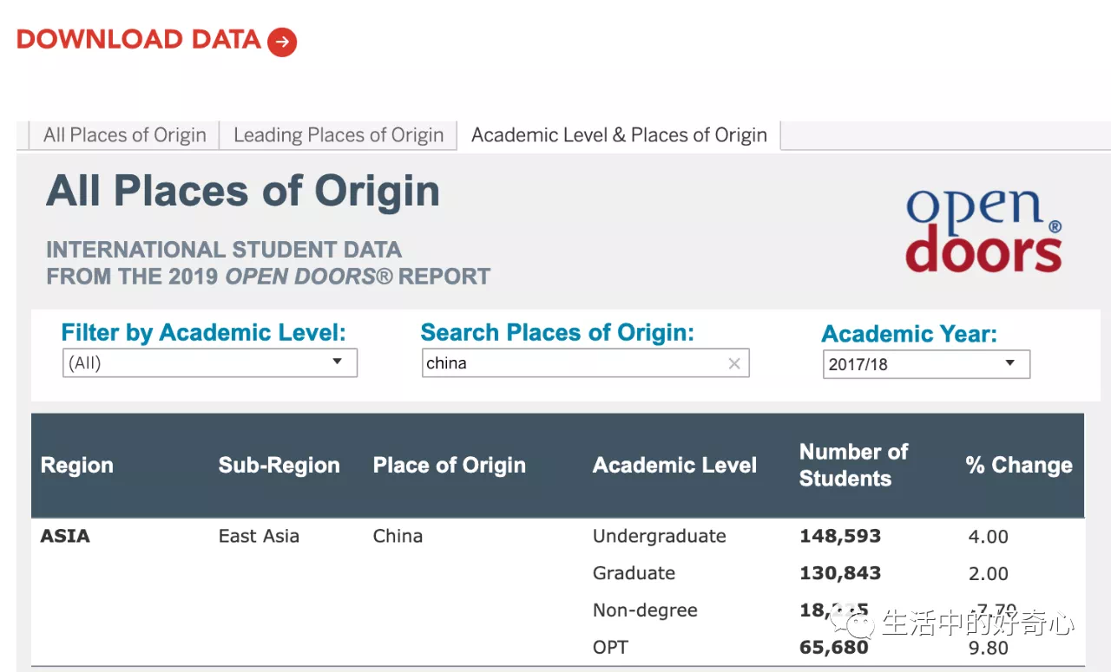Viewport: 1111px width, 672px height.
Task: Click the % Change column header
Action: pyautogui.click(x=1019, y=466)
